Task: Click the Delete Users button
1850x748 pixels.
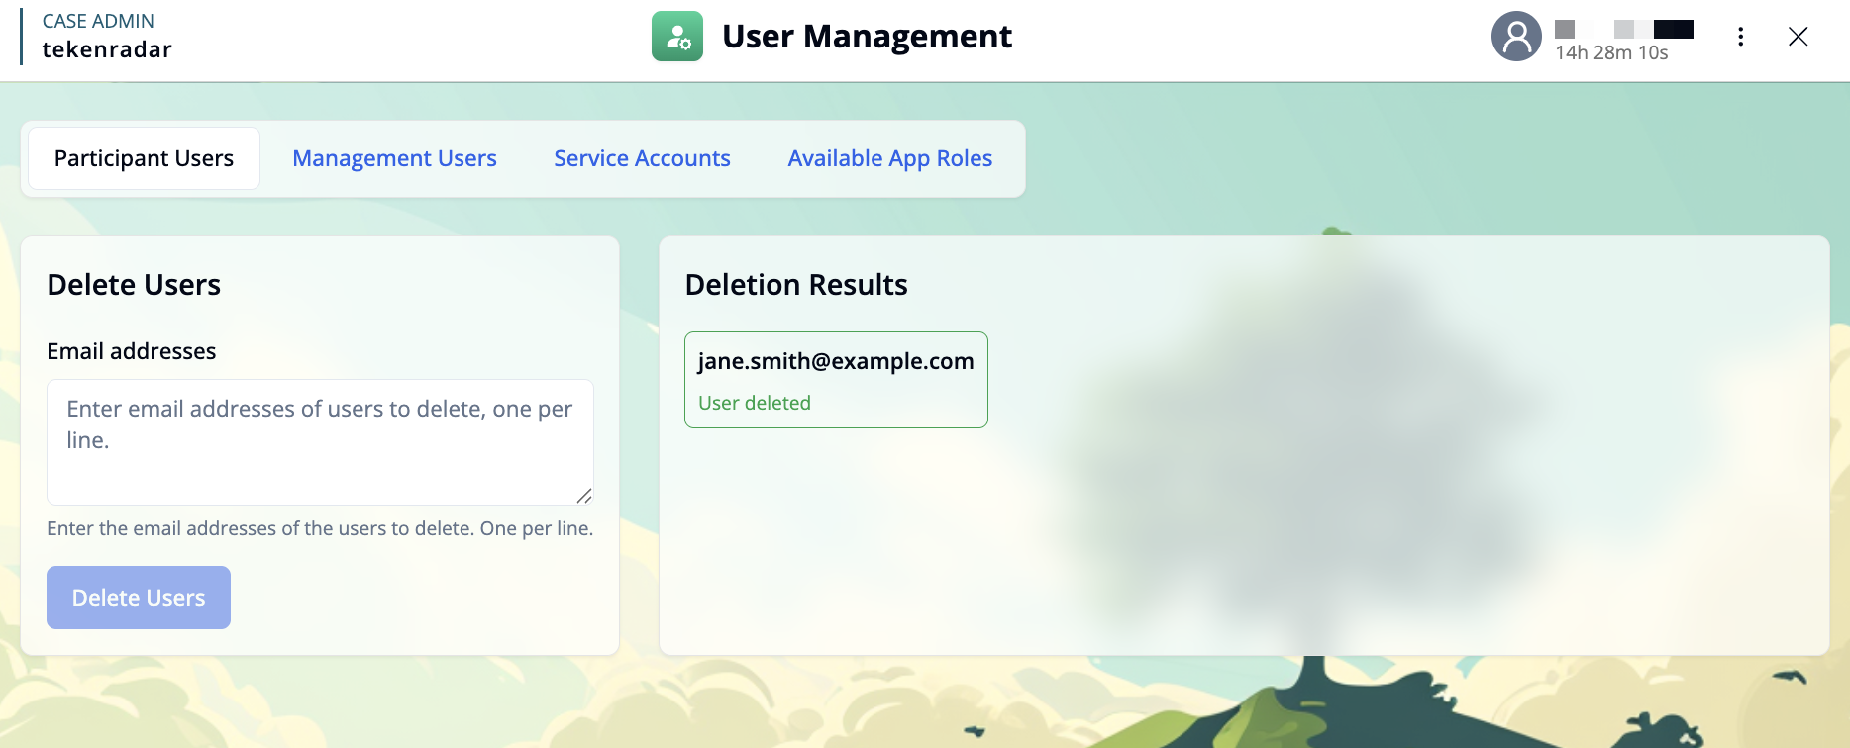Action: click(x=139, y=598)
